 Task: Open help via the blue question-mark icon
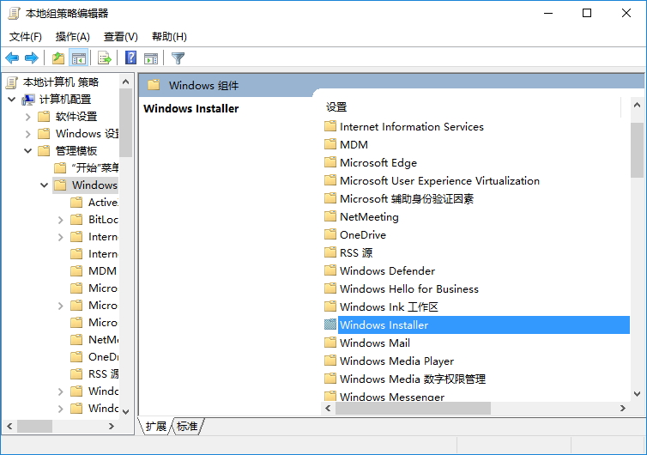coord(130,58)
